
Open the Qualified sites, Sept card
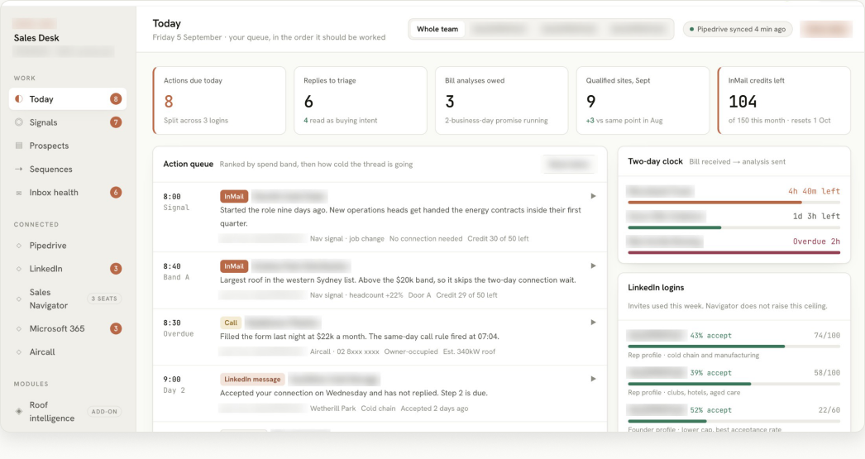pyautogui.click(x=643, y=100)
